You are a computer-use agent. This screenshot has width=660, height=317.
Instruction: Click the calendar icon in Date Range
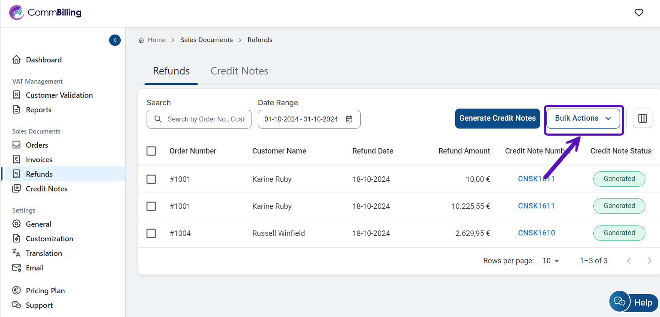[349, 119]
